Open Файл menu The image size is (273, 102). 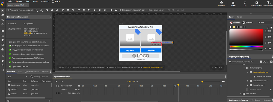click(x=10, y=1)
